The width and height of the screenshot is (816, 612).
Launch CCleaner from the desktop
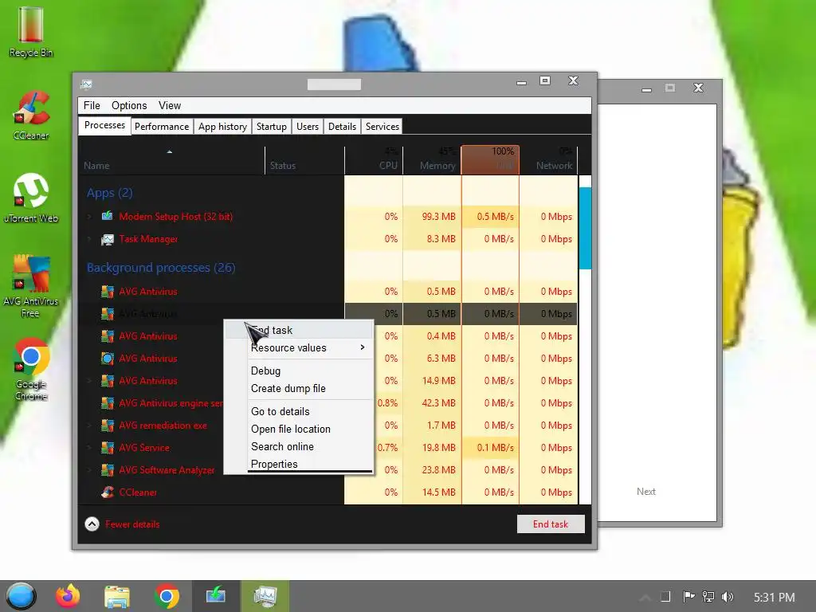point(31,115)
